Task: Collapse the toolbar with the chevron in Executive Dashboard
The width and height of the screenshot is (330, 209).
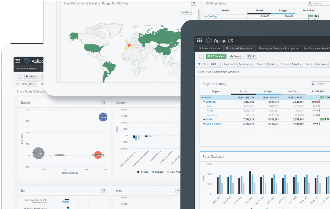Action: coord(201,56)
